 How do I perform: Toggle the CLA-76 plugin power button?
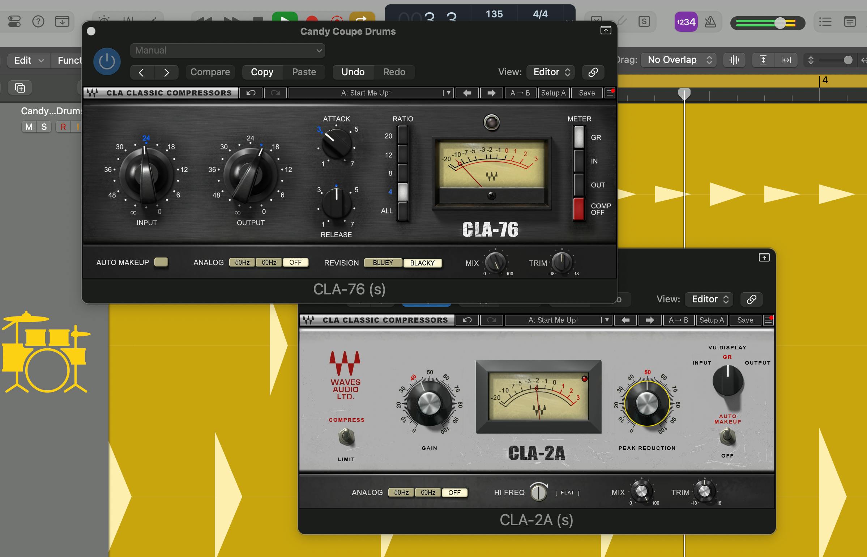click(x=107, y=61)
